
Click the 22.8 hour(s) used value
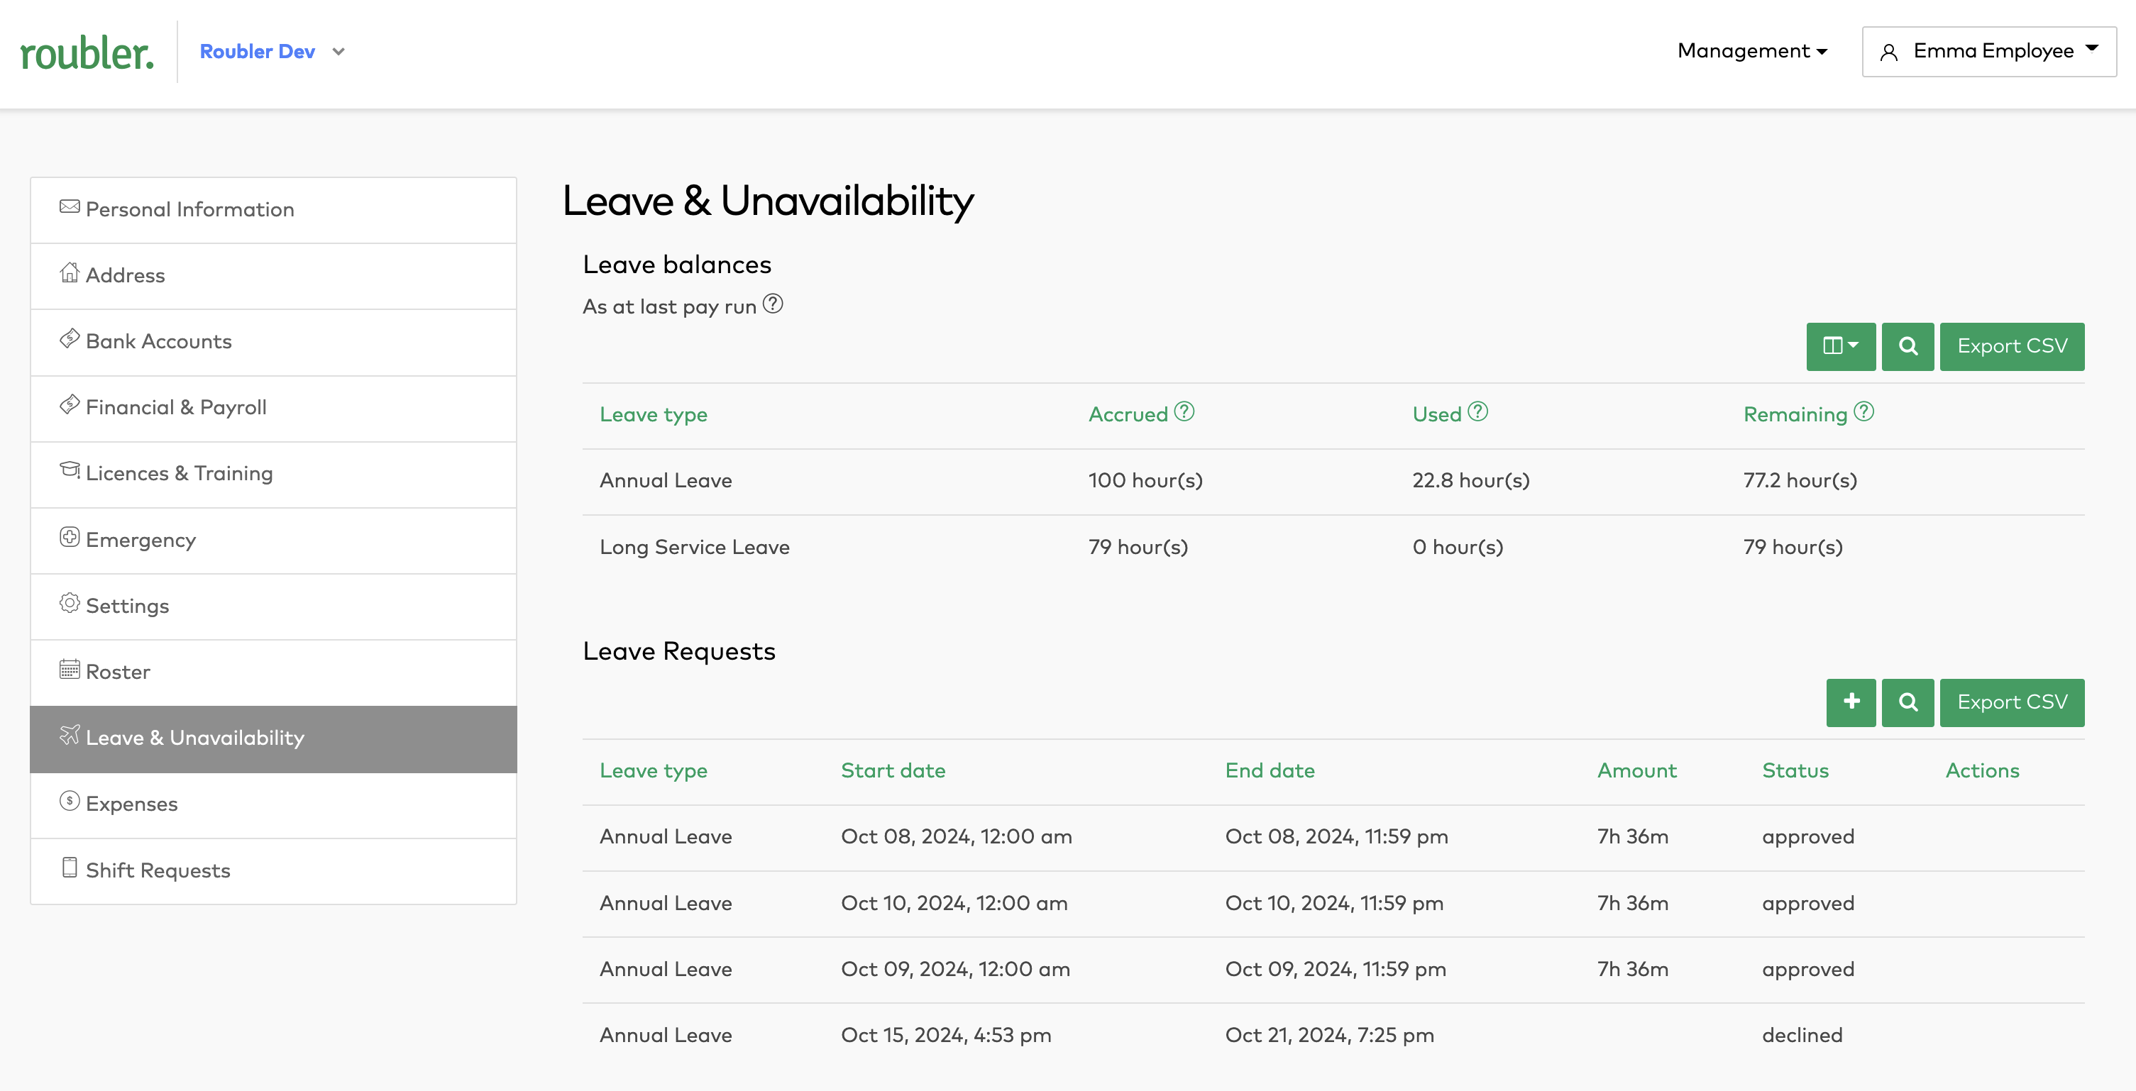1471,481
